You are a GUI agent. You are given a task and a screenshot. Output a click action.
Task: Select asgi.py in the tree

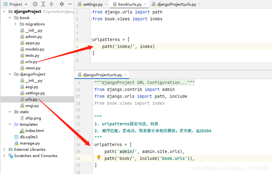(x=32, y=87)
